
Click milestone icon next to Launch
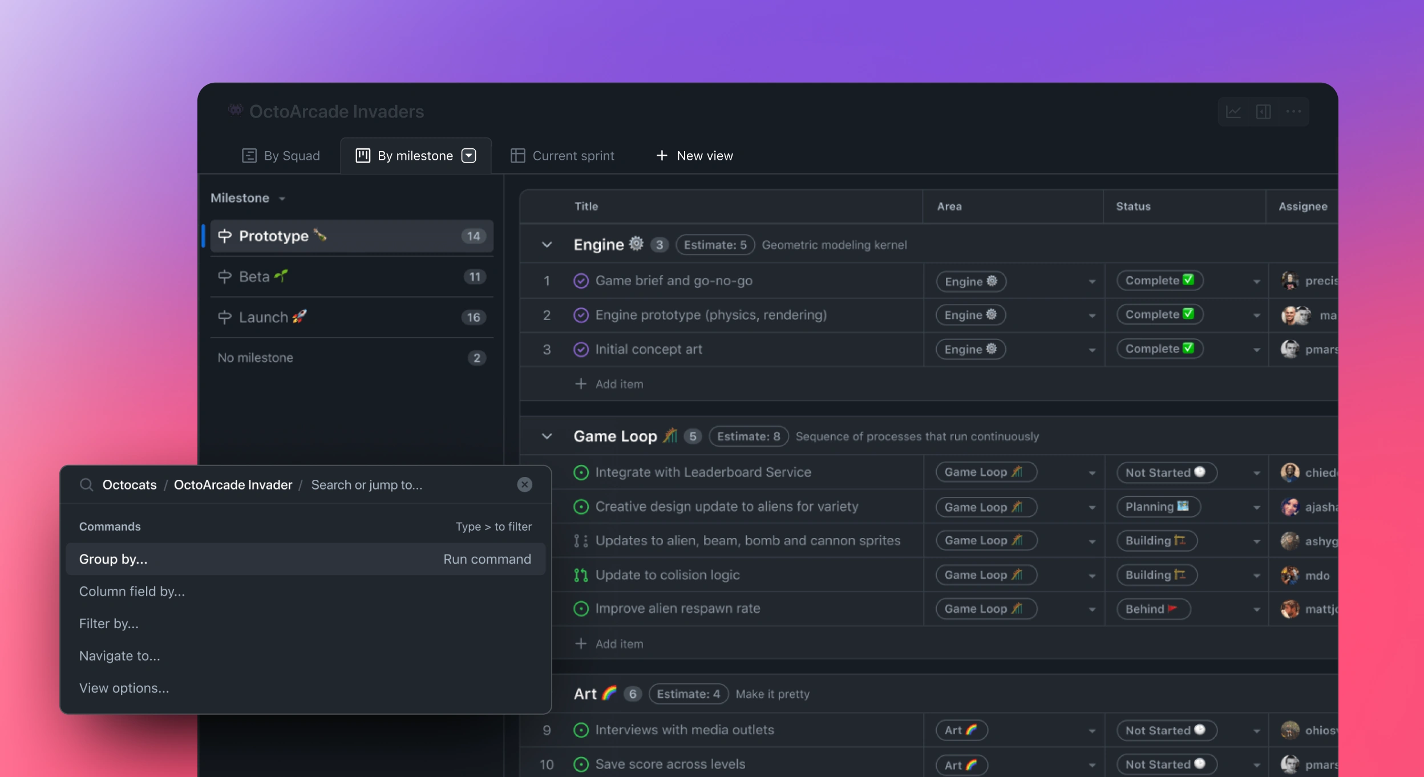tap(225, 317)
